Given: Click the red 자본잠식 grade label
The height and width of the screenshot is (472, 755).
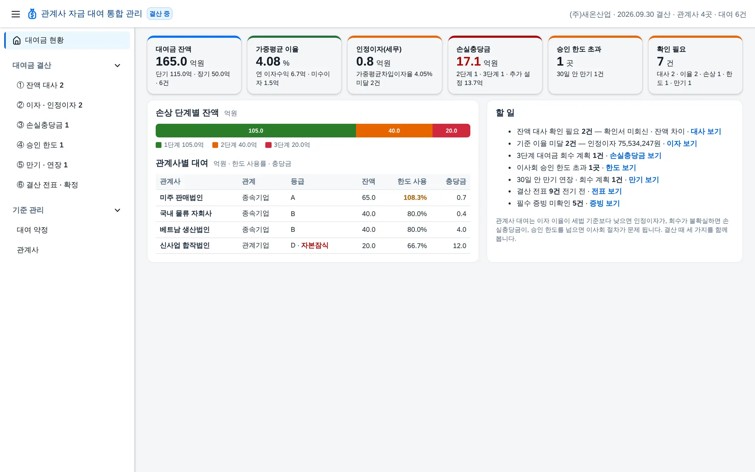Looking at the screenshot, I should [x=315, y=245].
